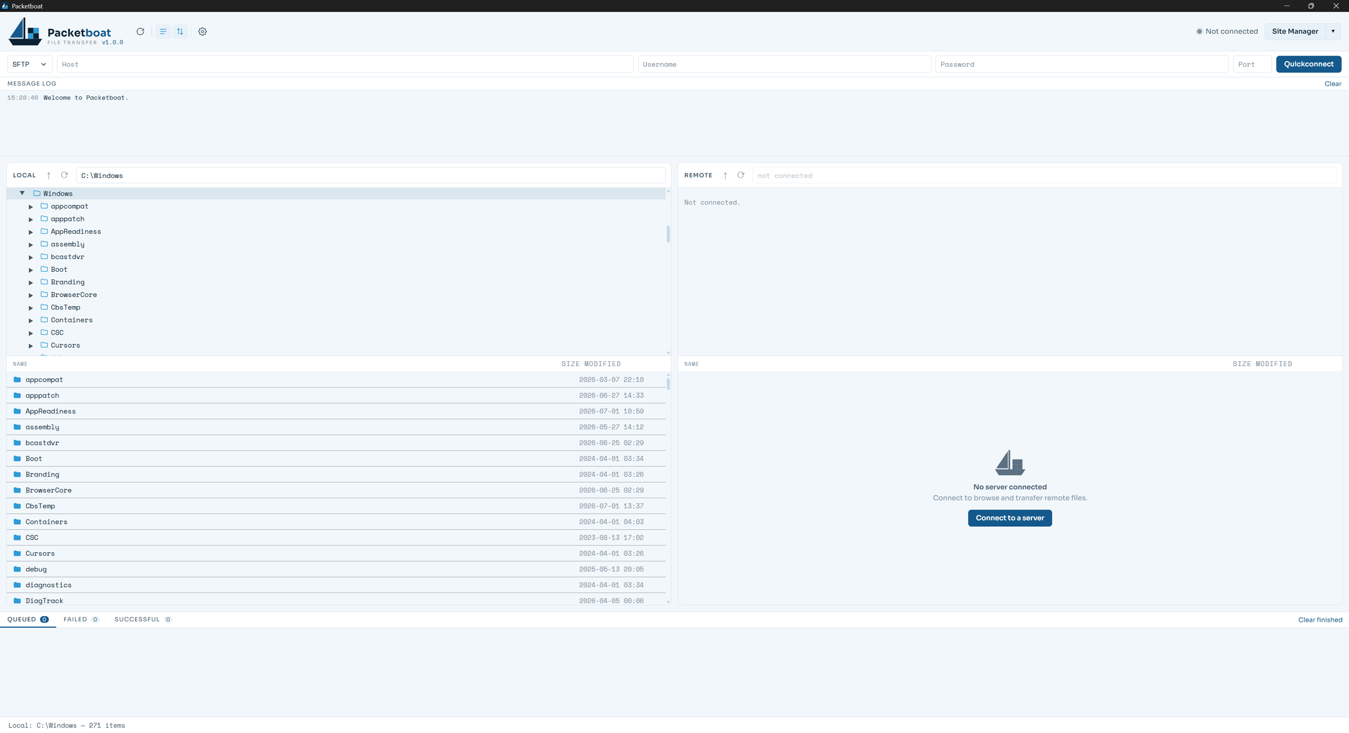The width and height of the screenshot is (1349, 733).
Task: Select the debug row in file list
Action: tap(336, 569)
